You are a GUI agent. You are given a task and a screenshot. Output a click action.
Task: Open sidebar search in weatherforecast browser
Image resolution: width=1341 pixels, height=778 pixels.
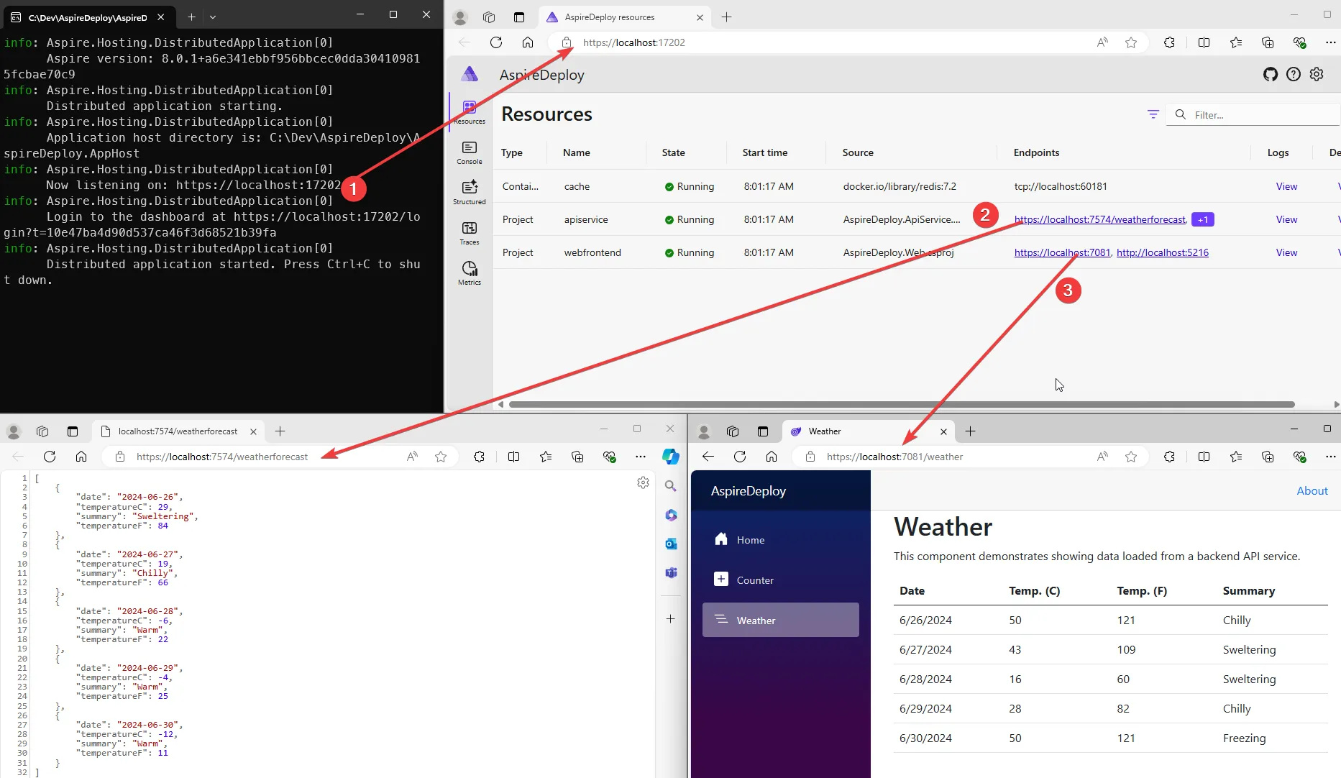671,486
